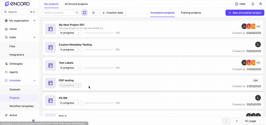The image size is (266, 125).
Task: Open notifications bell
Action: [x=253, y=4]
